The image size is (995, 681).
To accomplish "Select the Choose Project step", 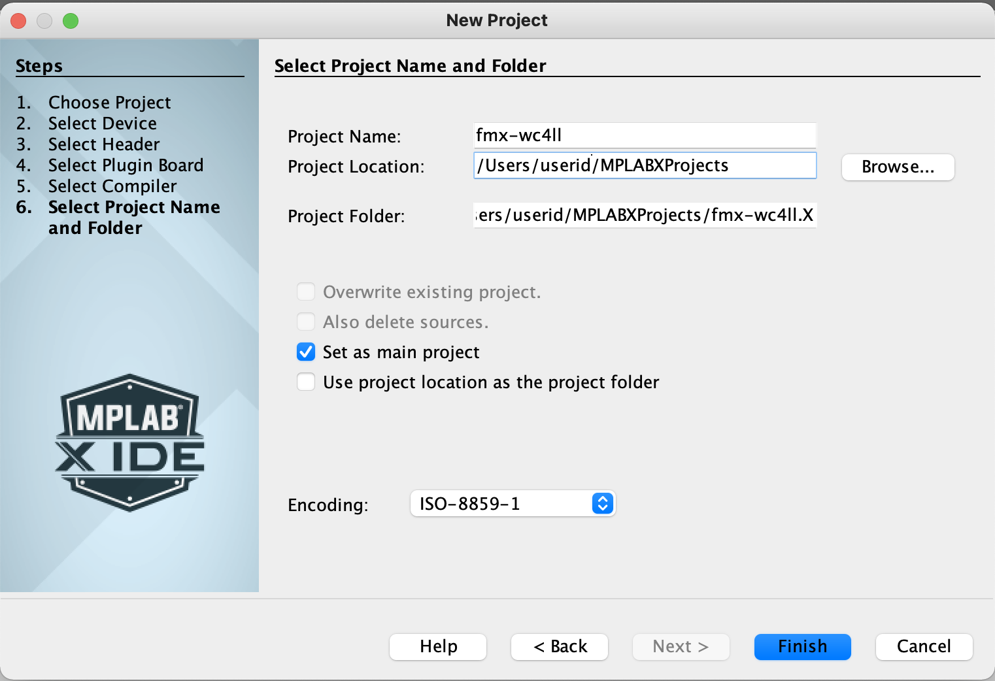I will pyautogui.click(x=109, y=103).
